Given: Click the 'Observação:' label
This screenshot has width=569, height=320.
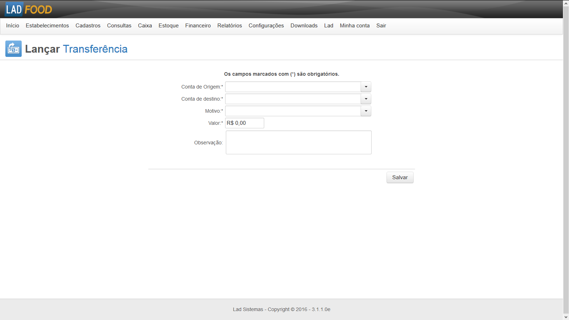Looking at the screenshot, I should (x=208, y=143).
